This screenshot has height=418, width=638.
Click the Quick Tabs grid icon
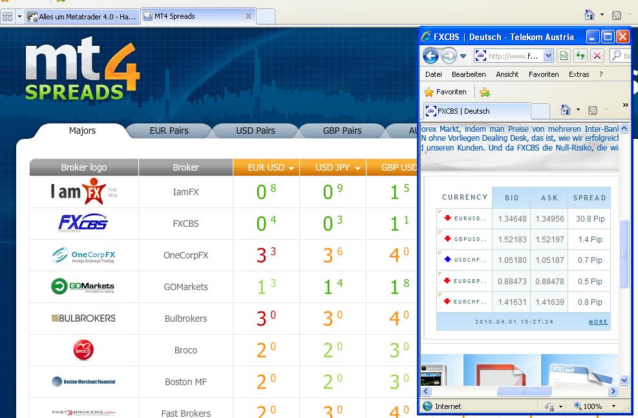(x=7, y=16)
